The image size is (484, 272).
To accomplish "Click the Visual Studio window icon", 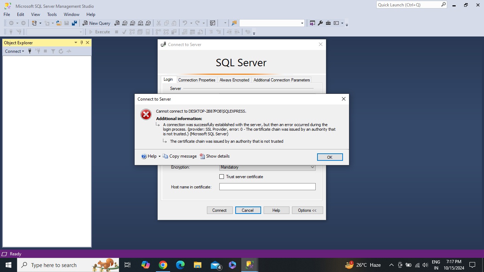I will click(x=312, y=23).
